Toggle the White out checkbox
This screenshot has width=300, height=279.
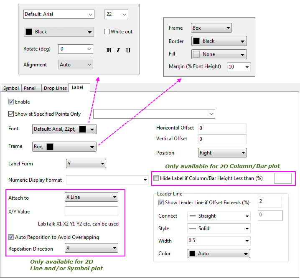(x=107, y=32)
